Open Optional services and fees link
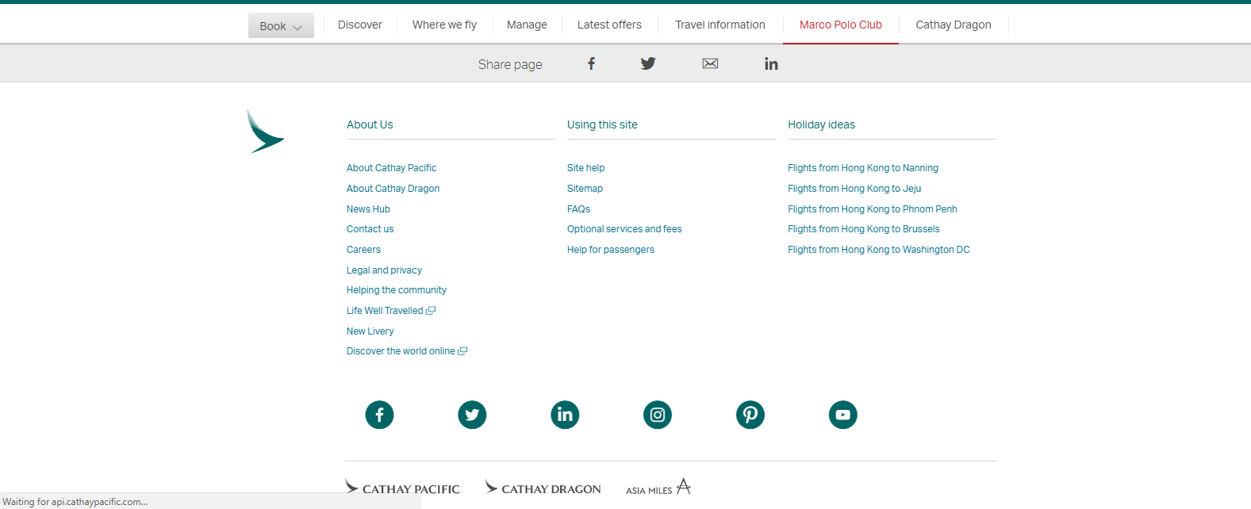Screen dimensions: 1251x509 pos(624,229)
